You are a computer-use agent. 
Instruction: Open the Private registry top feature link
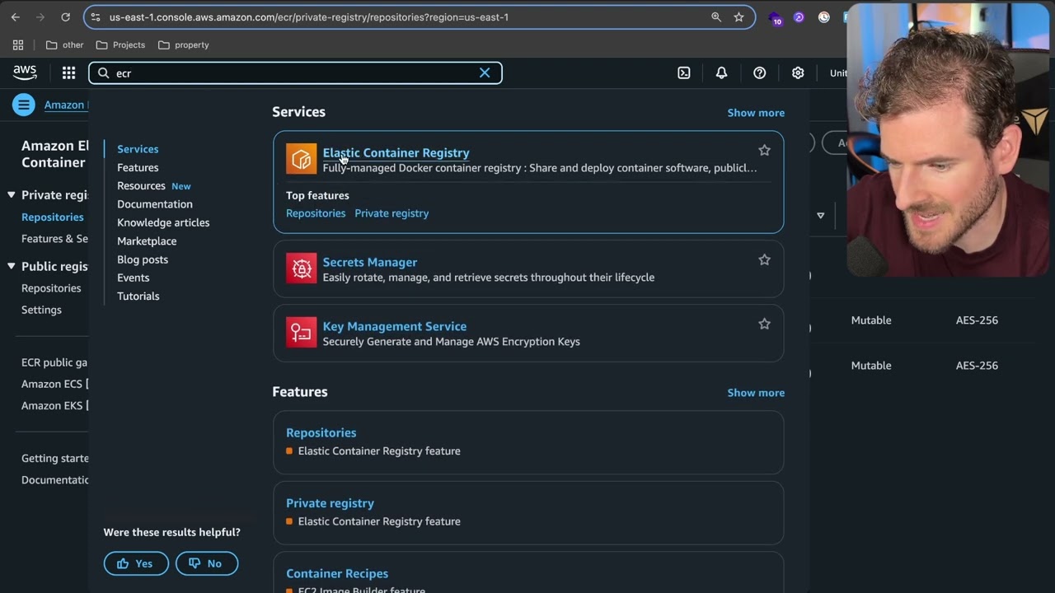coord(392,213)
